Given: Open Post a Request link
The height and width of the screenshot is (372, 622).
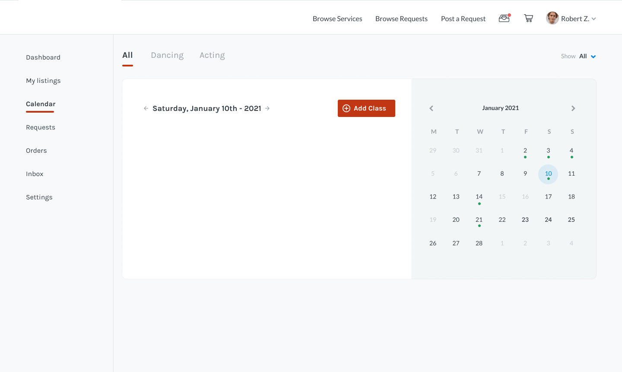Looking at the screenshot, I should coord(463,19).
